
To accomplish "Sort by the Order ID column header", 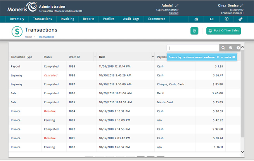I will [74, 57].
